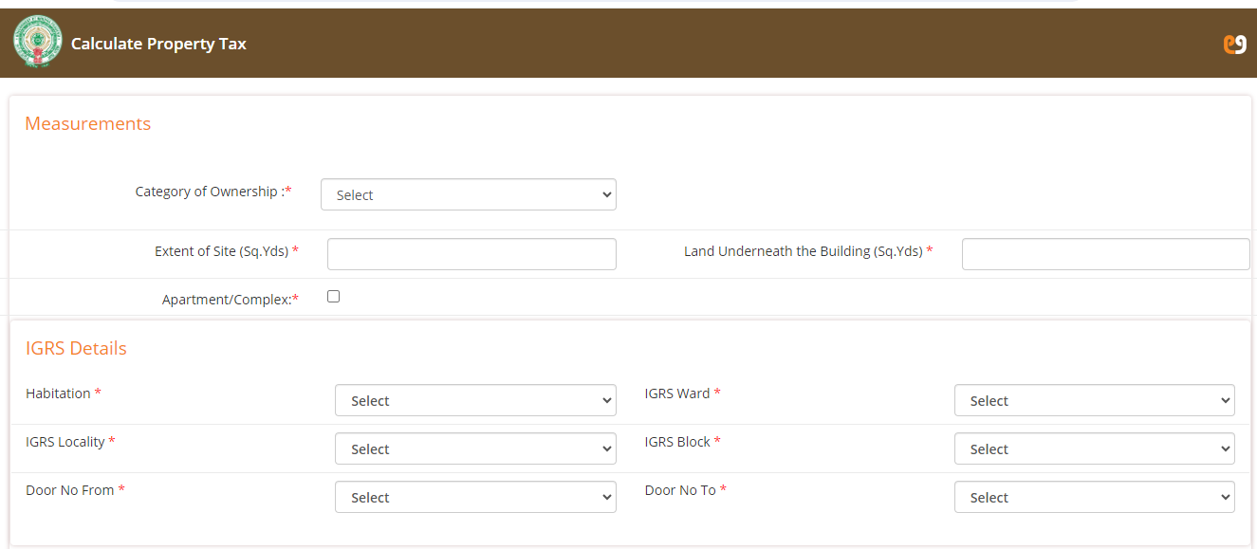Screen dimensions: 1257x549
Task: Open the IGRS Ward dropdown
Action: pyautogui.click(x=1094, y=400)
